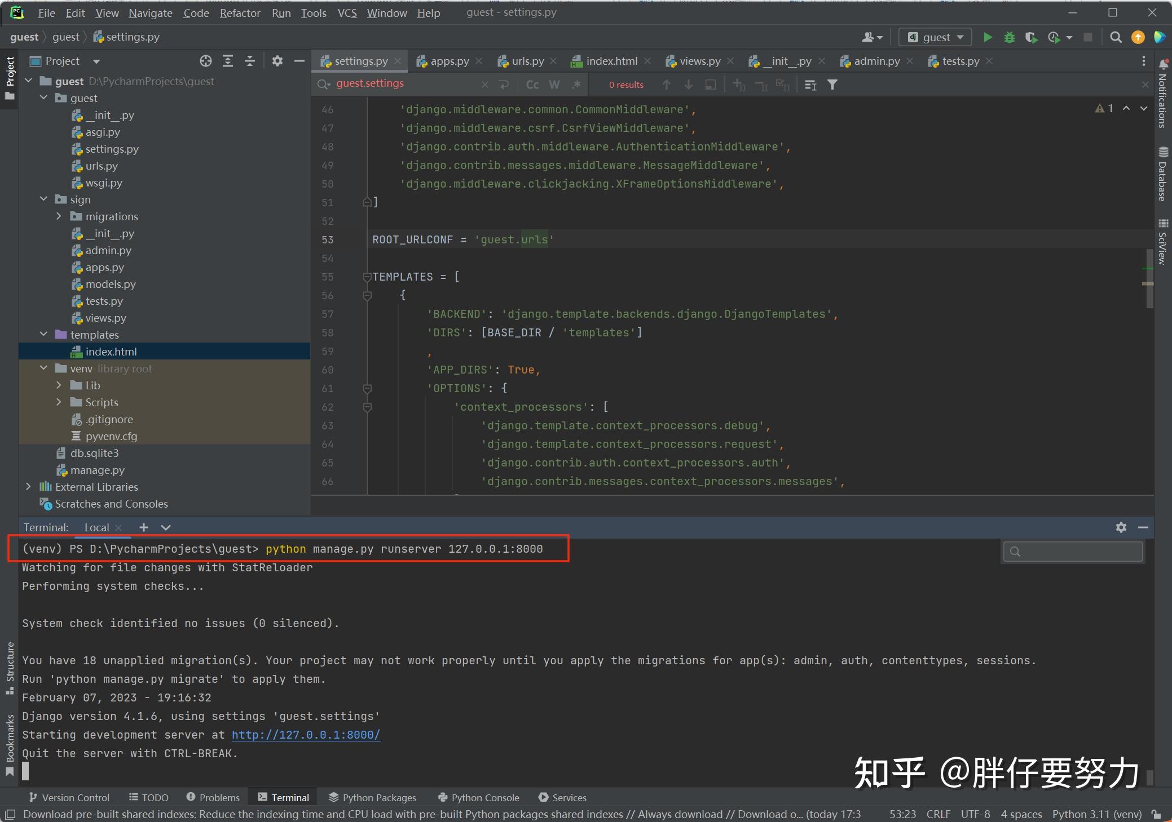Viewport: 1172px width, 822px height.
Task: Collapse the guest project root node
Action: pos(29,81)
